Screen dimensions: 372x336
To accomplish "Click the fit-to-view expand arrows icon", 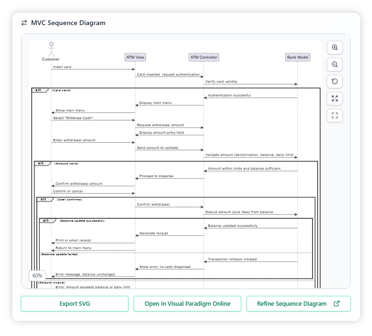I will click(335, 99).
